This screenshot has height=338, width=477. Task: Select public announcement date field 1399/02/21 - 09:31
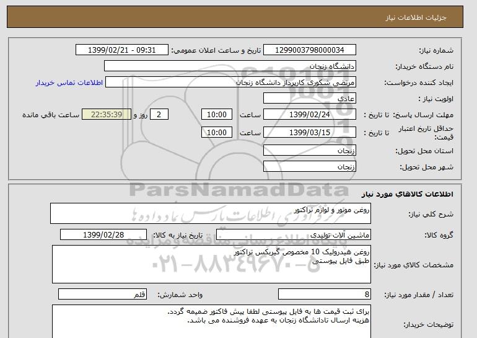coord(121,50)
